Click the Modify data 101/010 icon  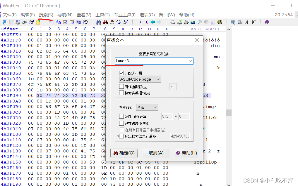click(85, 22)
